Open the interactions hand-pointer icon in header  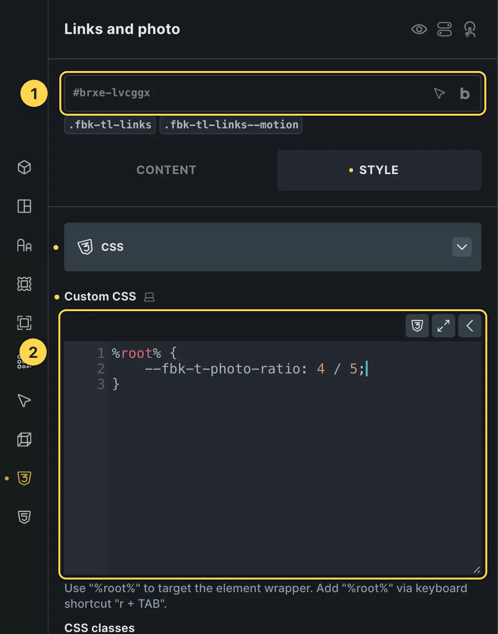tap(470, 29)
